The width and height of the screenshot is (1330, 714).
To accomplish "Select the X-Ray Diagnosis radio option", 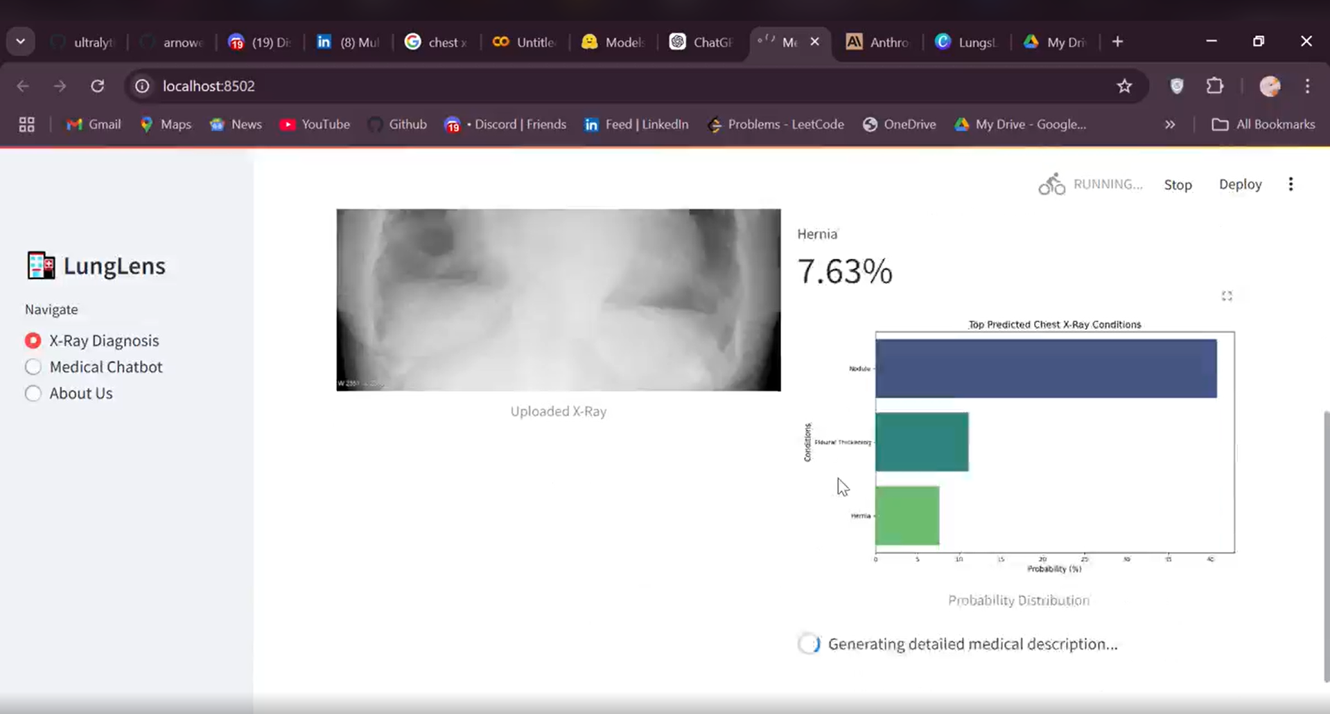I will point(33,341).
